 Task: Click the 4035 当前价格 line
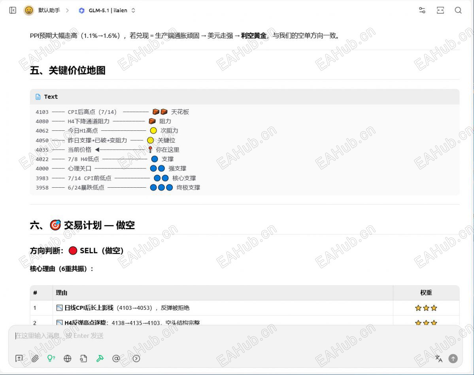point(107,150)
